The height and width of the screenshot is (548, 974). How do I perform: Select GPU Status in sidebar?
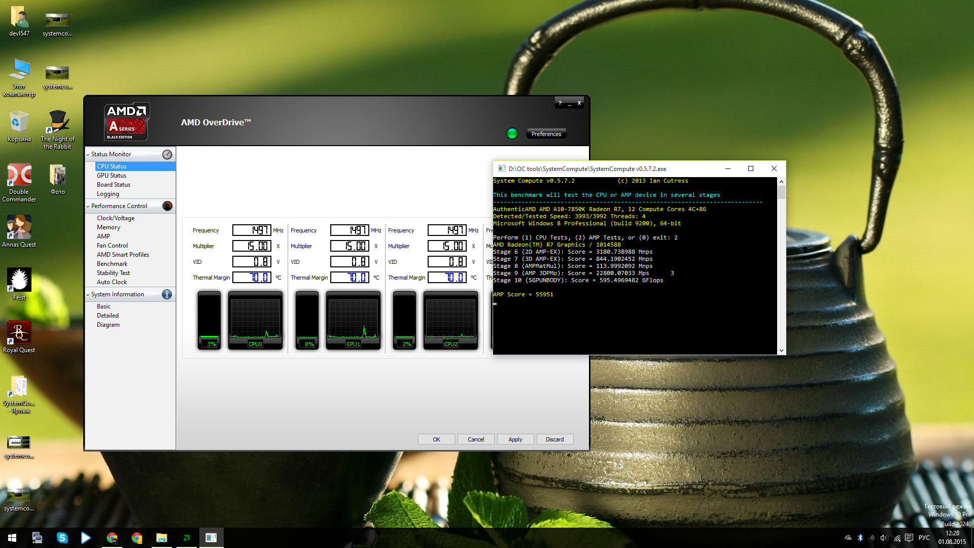[x=112, y=176]
